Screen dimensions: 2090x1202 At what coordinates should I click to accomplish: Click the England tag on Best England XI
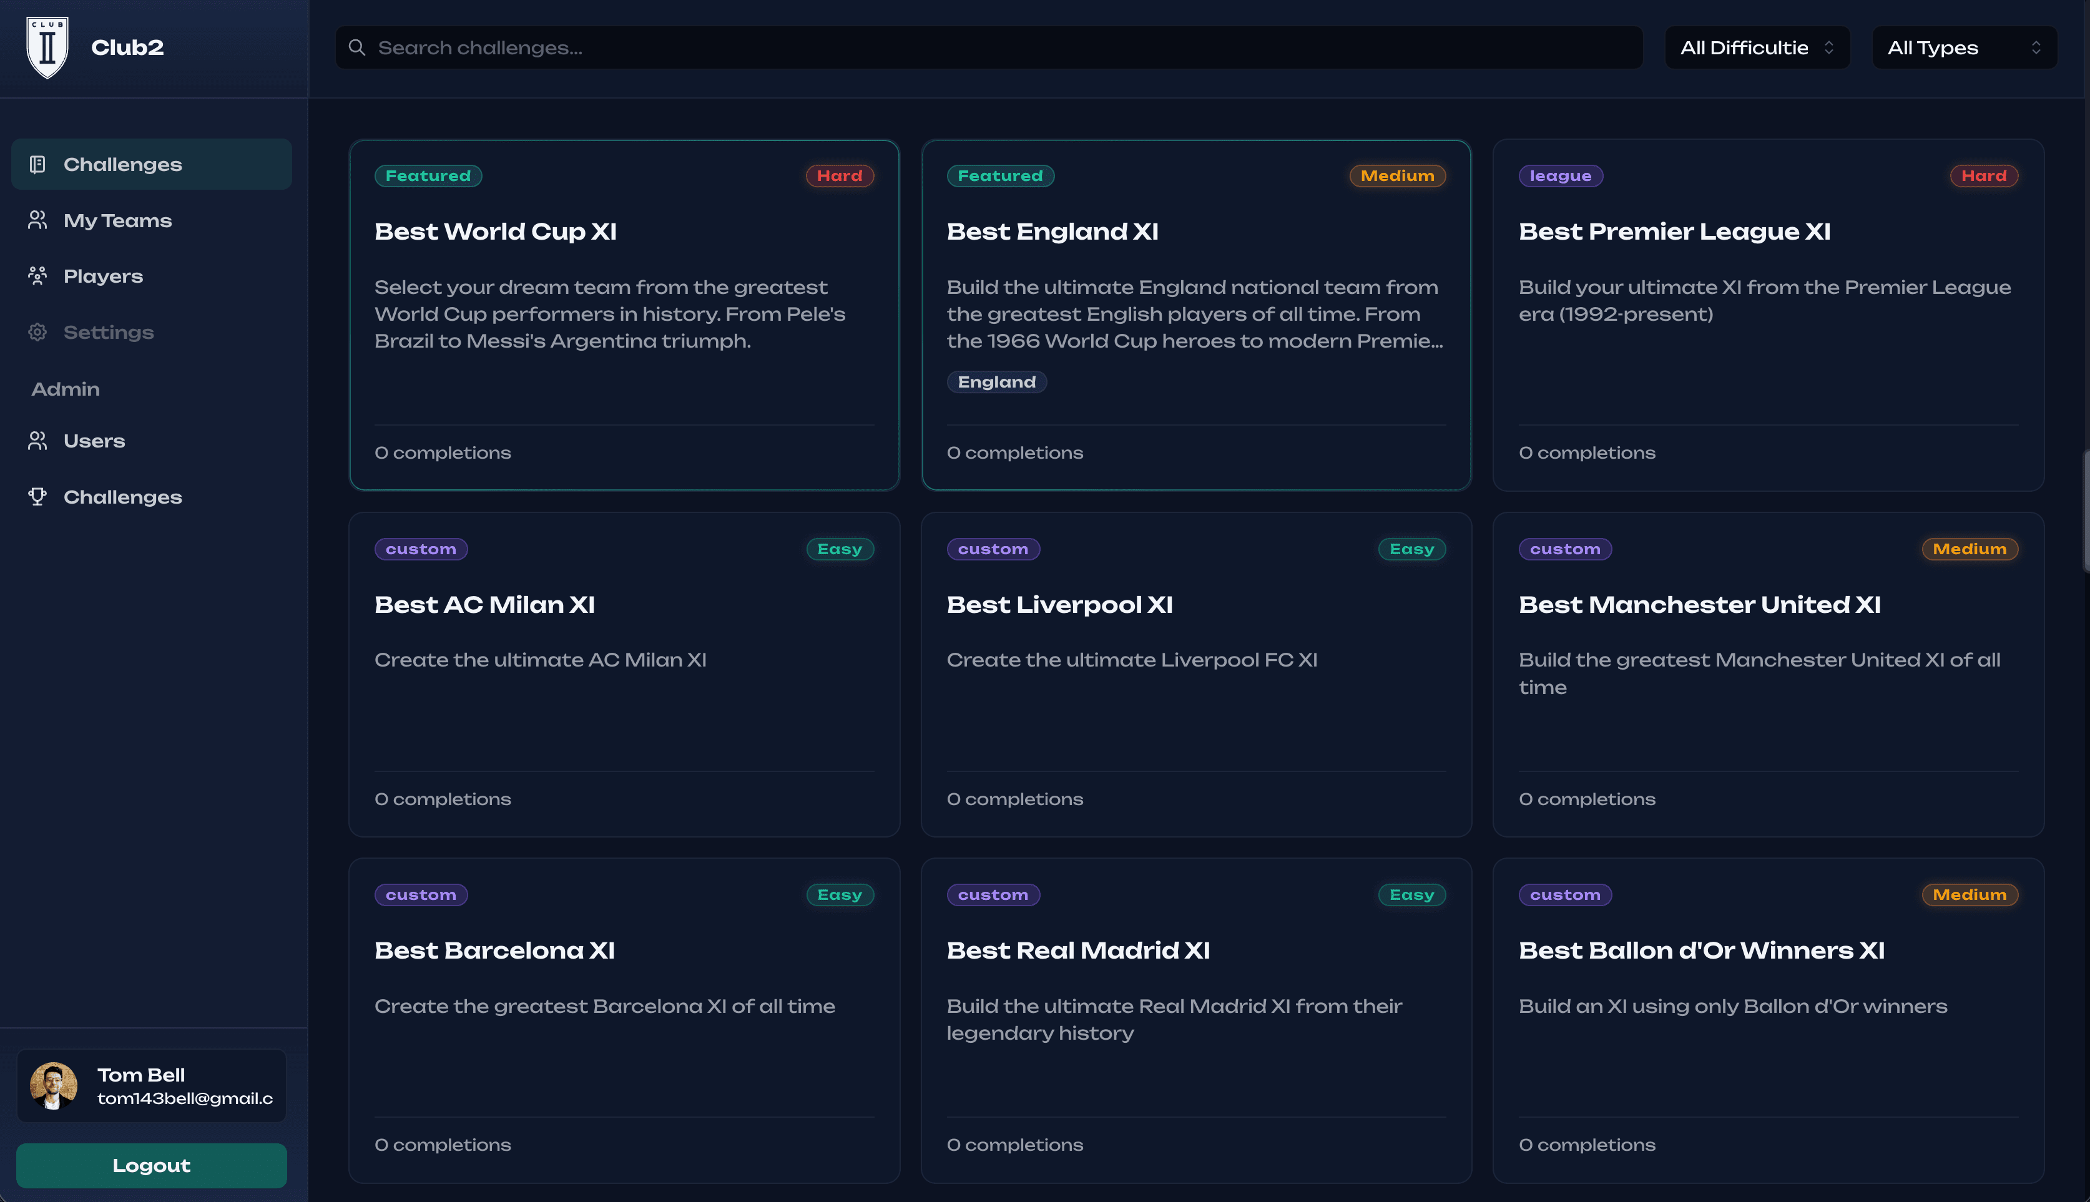[997, 382]
